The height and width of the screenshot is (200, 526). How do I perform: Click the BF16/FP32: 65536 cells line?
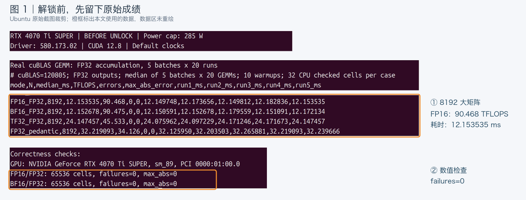click(x=93, y=184)
